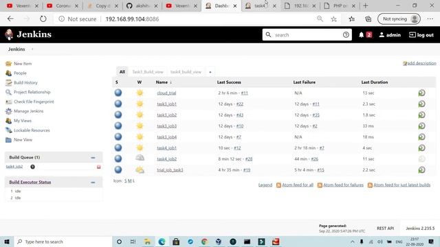Open the Legend link
This screenshot has height=247, width=440.
tap(265, 185)
